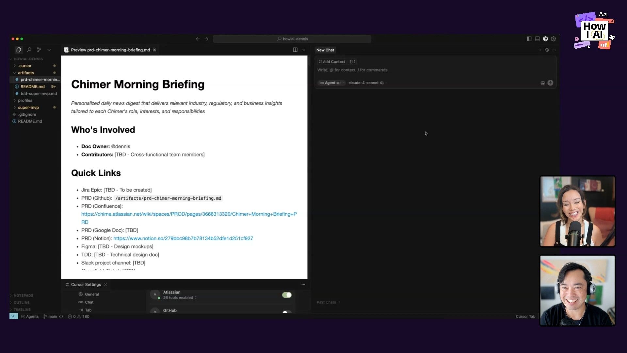The height and width of the screenshot is (353, 627).
Task: Show chat history clock icon
Action: point(547,50)
